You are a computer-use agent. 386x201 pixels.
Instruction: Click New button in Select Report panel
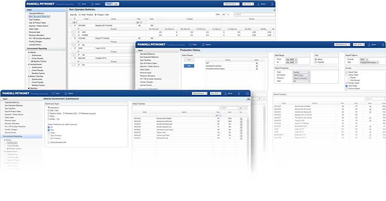pyautogui.click(x=189, y=59)
